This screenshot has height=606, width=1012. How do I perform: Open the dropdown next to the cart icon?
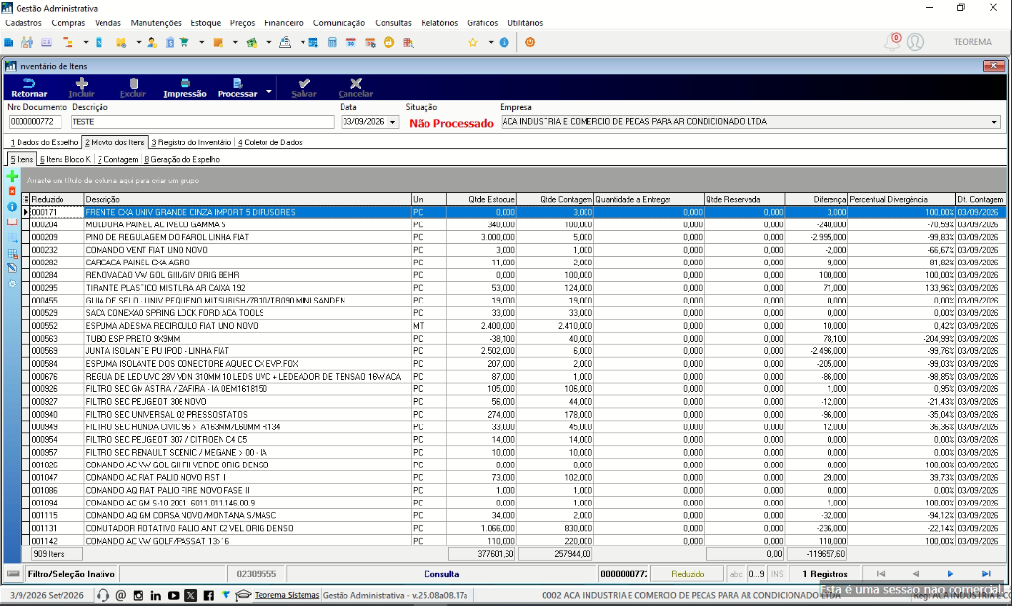(201, 43)
